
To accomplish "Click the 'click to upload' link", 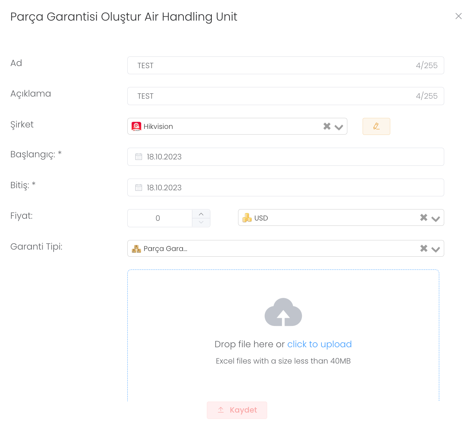I will tap(319, 344).
